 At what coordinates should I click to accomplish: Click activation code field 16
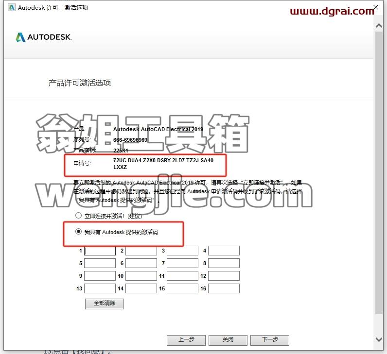click(224, 288)
